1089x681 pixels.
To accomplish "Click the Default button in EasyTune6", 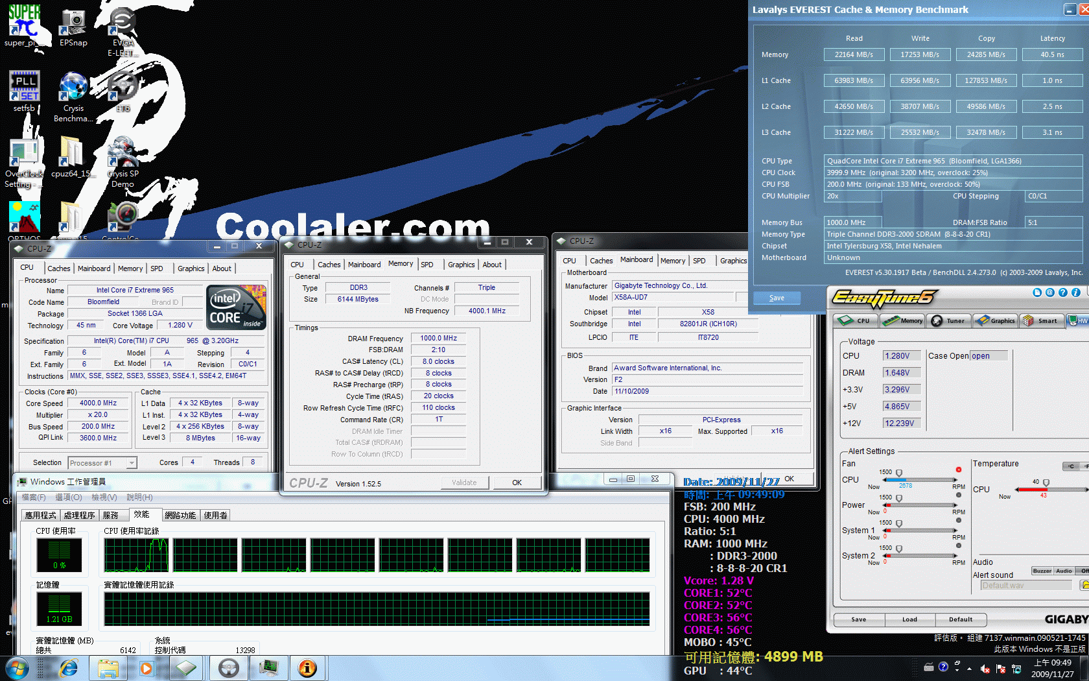I will 961,619.
